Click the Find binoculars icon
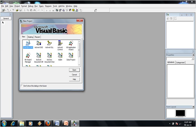Viewport: 196px width, 127px height. tap(34, 10)
